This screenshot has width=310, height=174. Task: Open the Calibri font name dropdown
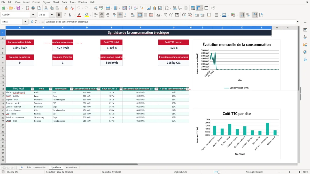click(x=33, y=15)
